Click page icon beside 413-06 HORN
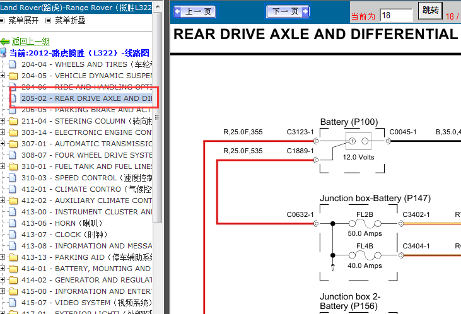 13,223
